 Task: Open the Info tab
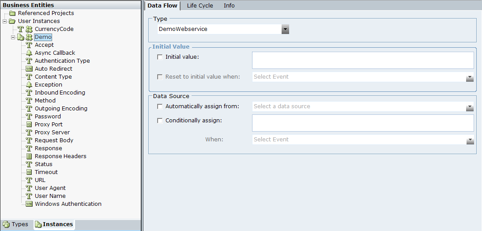229,6
